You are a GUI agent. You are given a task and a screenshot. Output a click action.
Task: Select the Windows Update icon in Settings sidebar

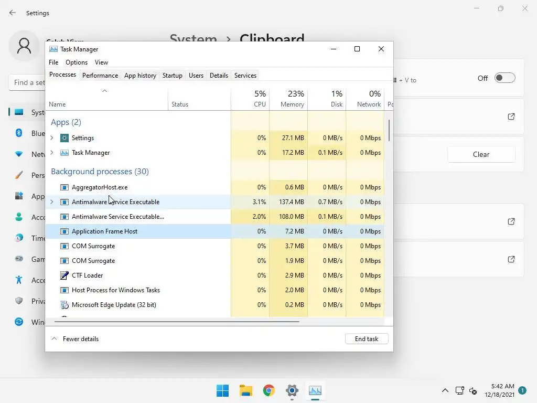point(19,322)
